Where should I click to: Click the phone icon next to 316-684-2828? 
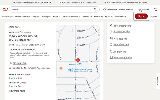click(11, 63)
